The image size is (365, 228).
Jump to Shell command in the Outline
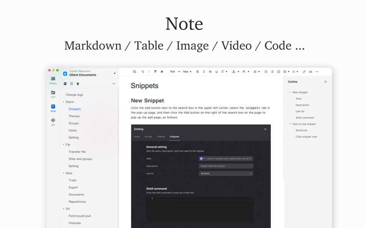[x=305, y=118]
